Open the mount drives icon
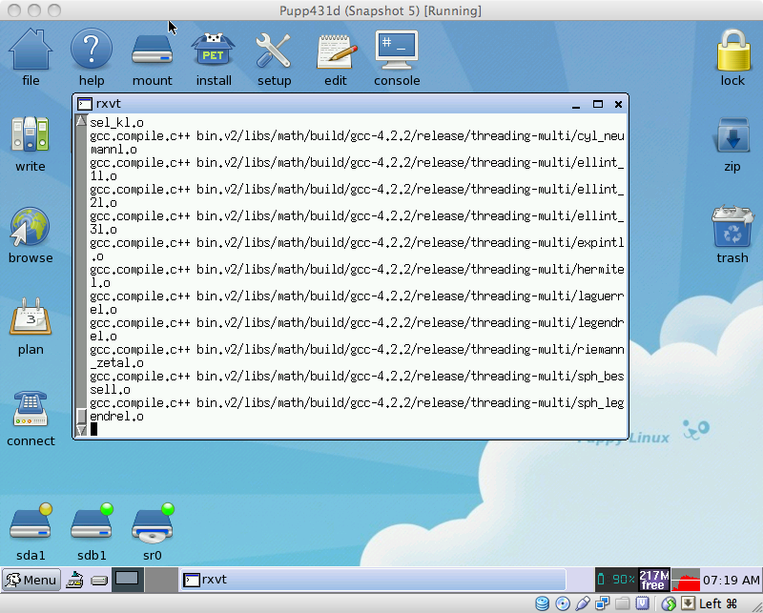Image resolution: width=763 pixels, height=613 pixels. (x=152, y=51)
